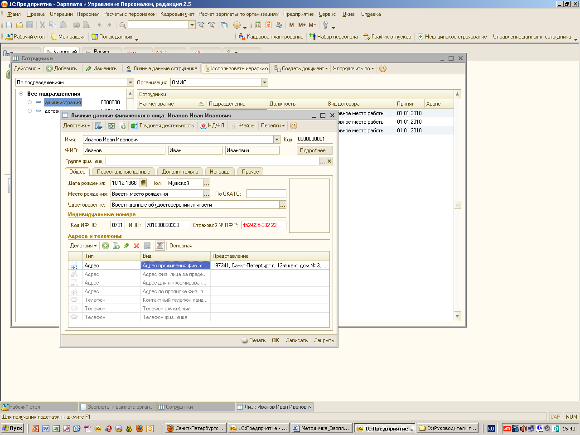Delete address row with red X icon
The width and height of the screenshot is (580, 435).
click(136, 246)
